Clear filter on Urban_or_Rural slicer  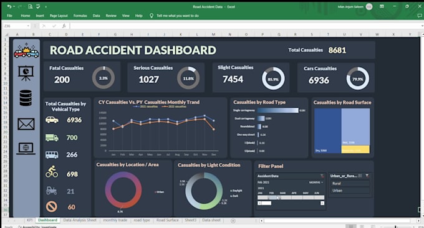[x=367, y=176]
